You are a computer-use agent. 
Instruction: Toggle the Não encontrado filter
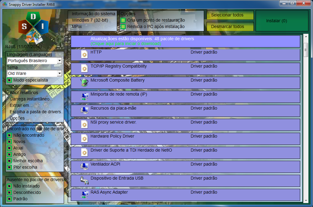point(9,135)
